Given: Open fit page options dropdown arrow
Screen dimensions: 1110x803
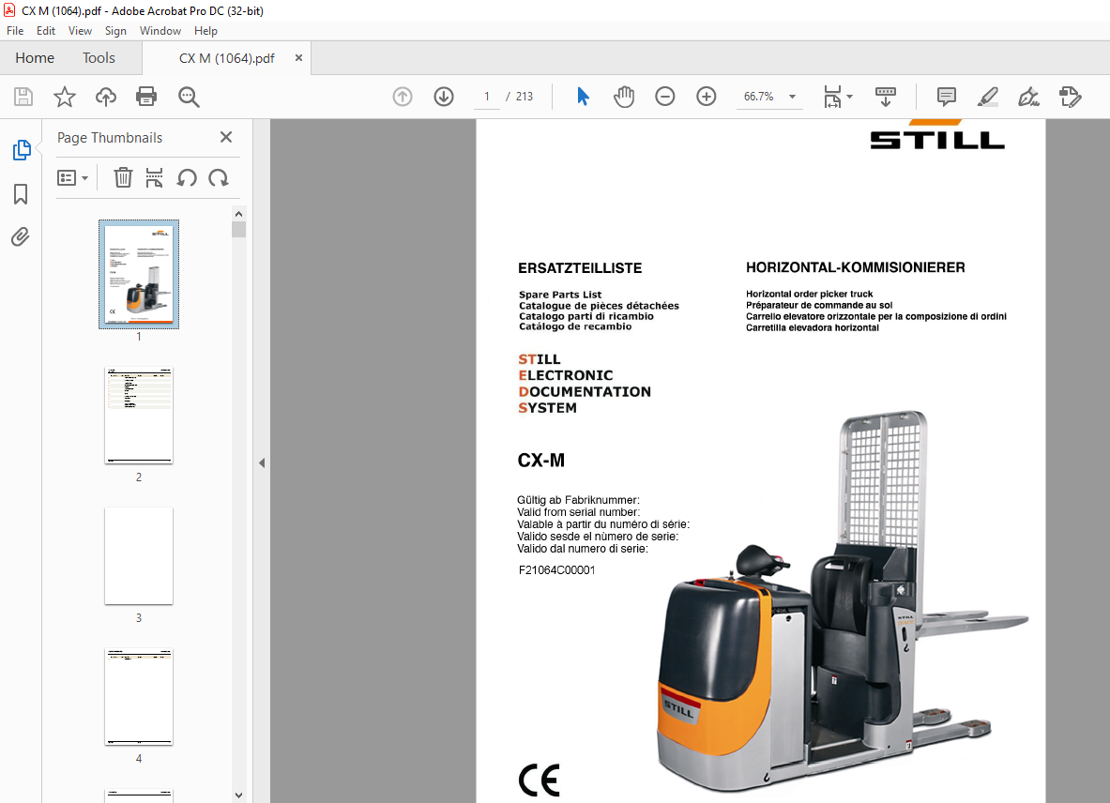Looking at the screenshot, I should [x=849, y=97].
